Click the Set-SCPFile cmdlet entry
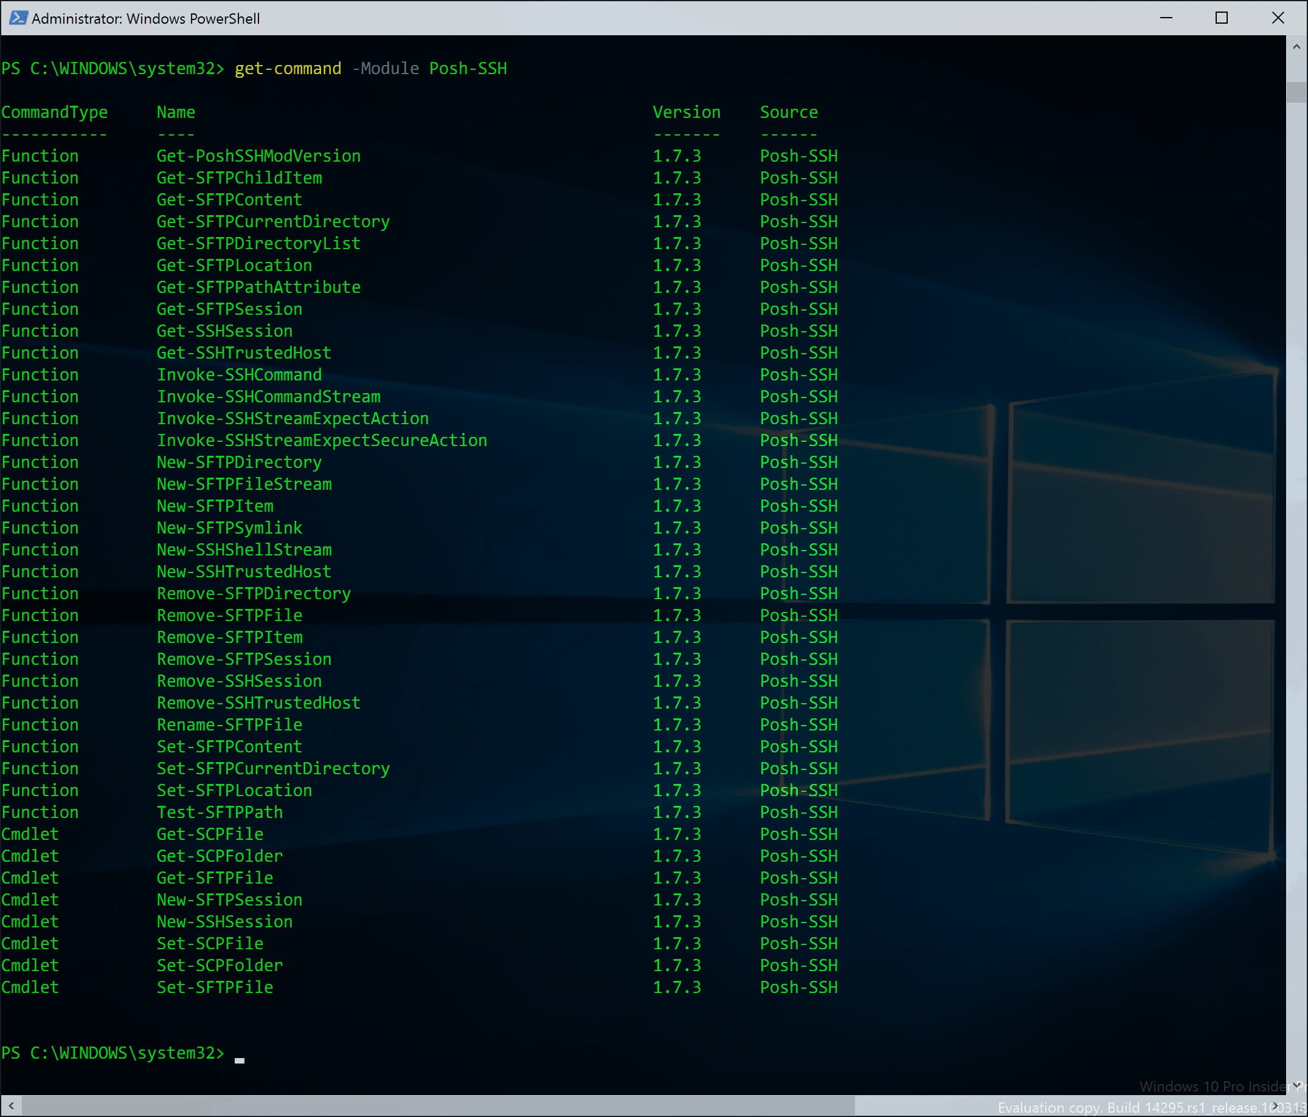This screenshot has width=1308, height=1117. point(210,943)
